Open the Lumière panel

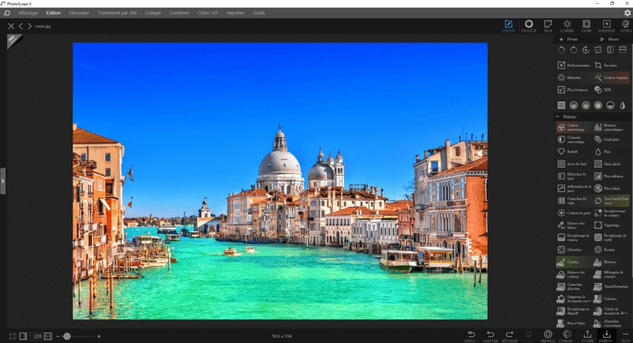pos(567,26)
